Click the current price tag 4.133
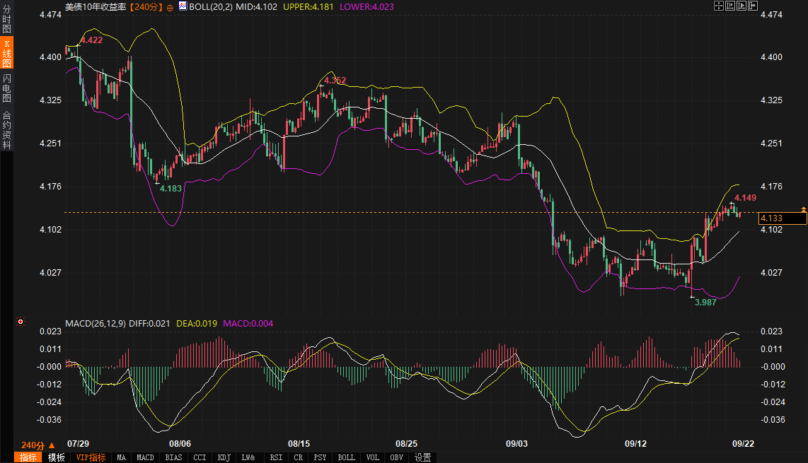808x463 pixels. 783,218
